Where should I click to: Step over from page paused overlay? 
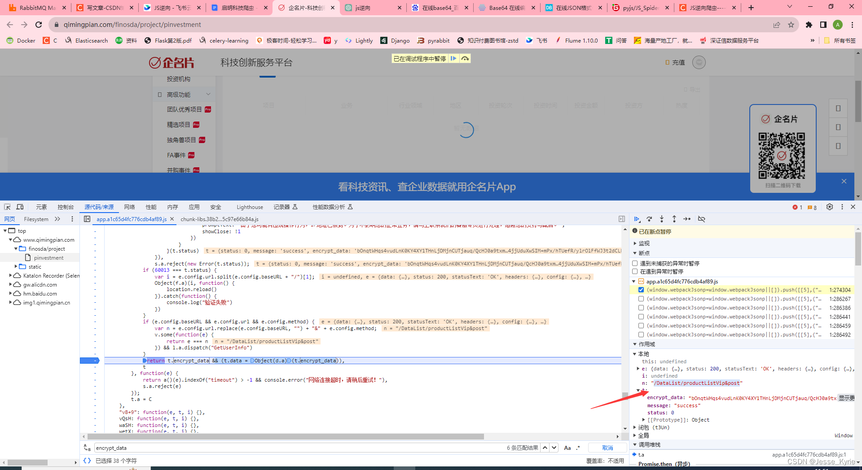tap(465, 58)
